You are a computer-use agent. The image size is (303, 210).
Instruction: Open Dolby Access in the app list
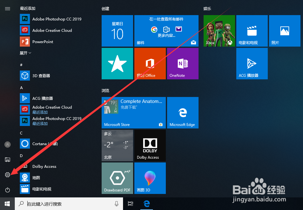(38, 166)
